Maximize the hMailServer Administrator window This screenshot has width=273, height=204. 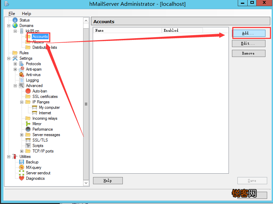click(x=252, y=3)
